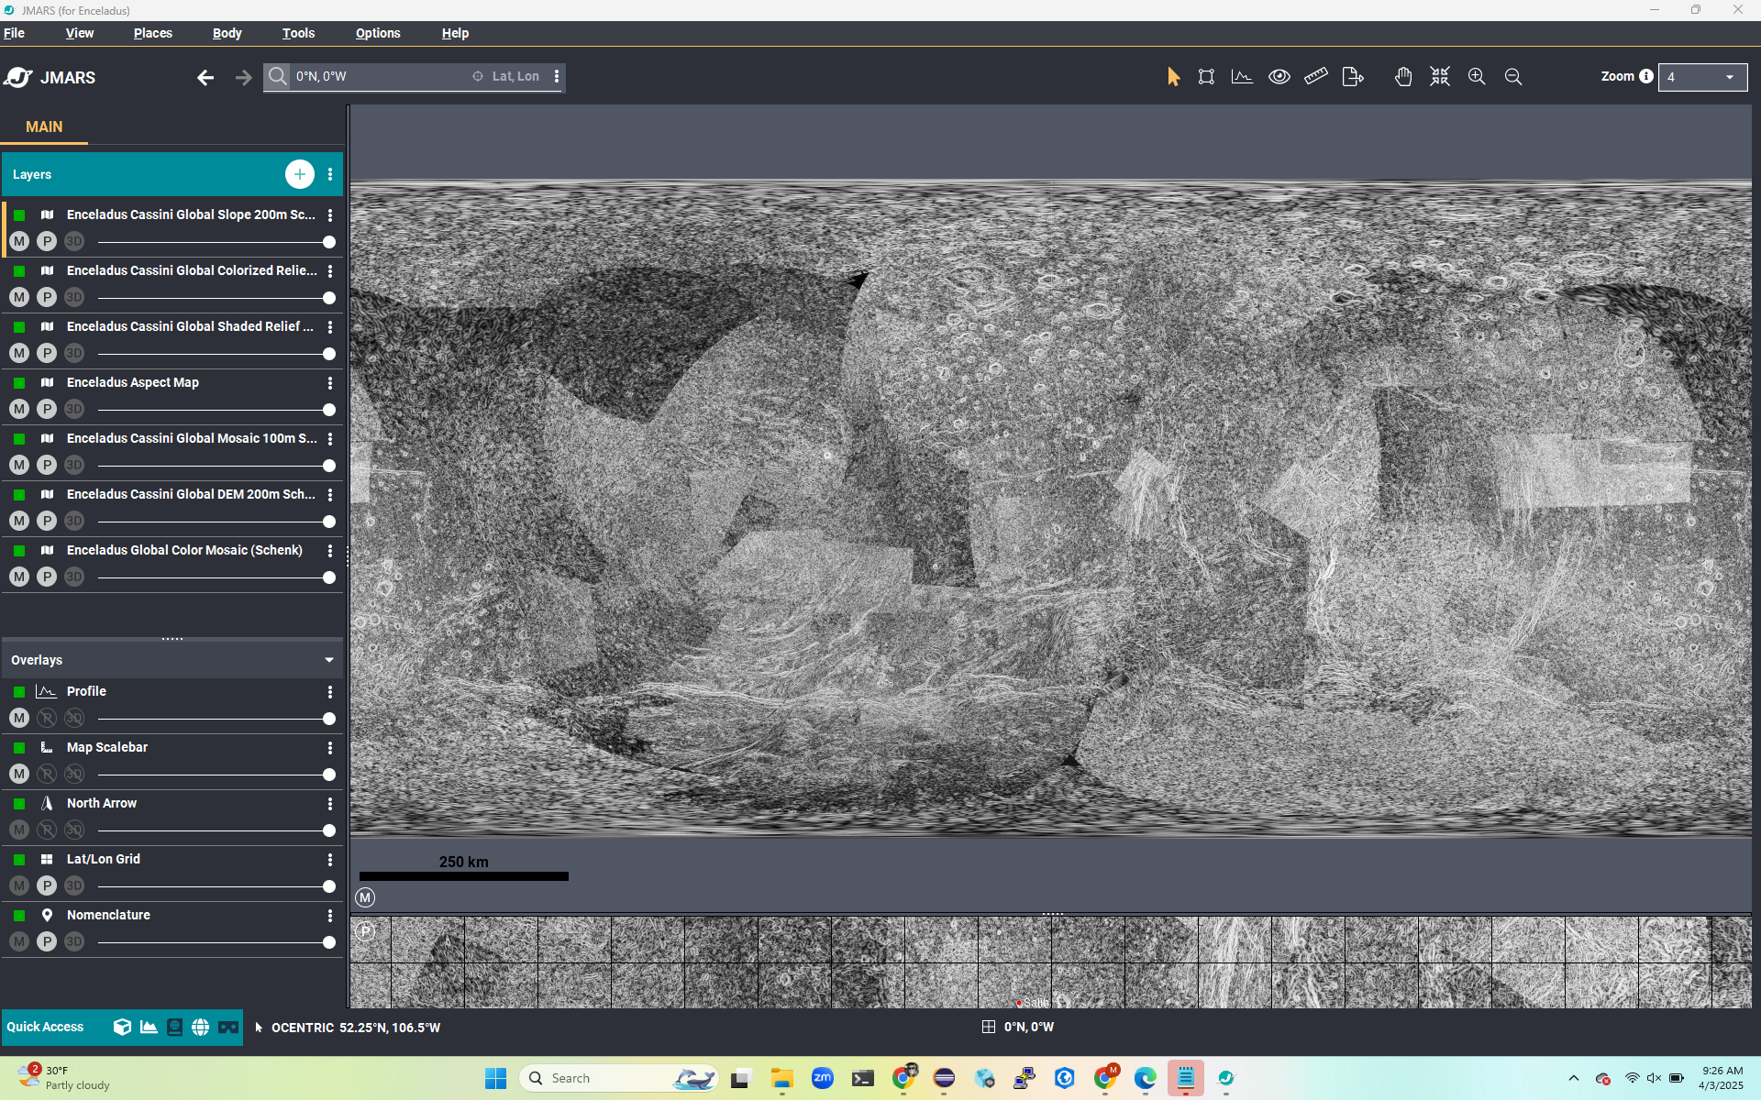The image size is (1761, 1100).
Task: Toggle M for Global Slope 200m layer
Action: tap(19, 241)
